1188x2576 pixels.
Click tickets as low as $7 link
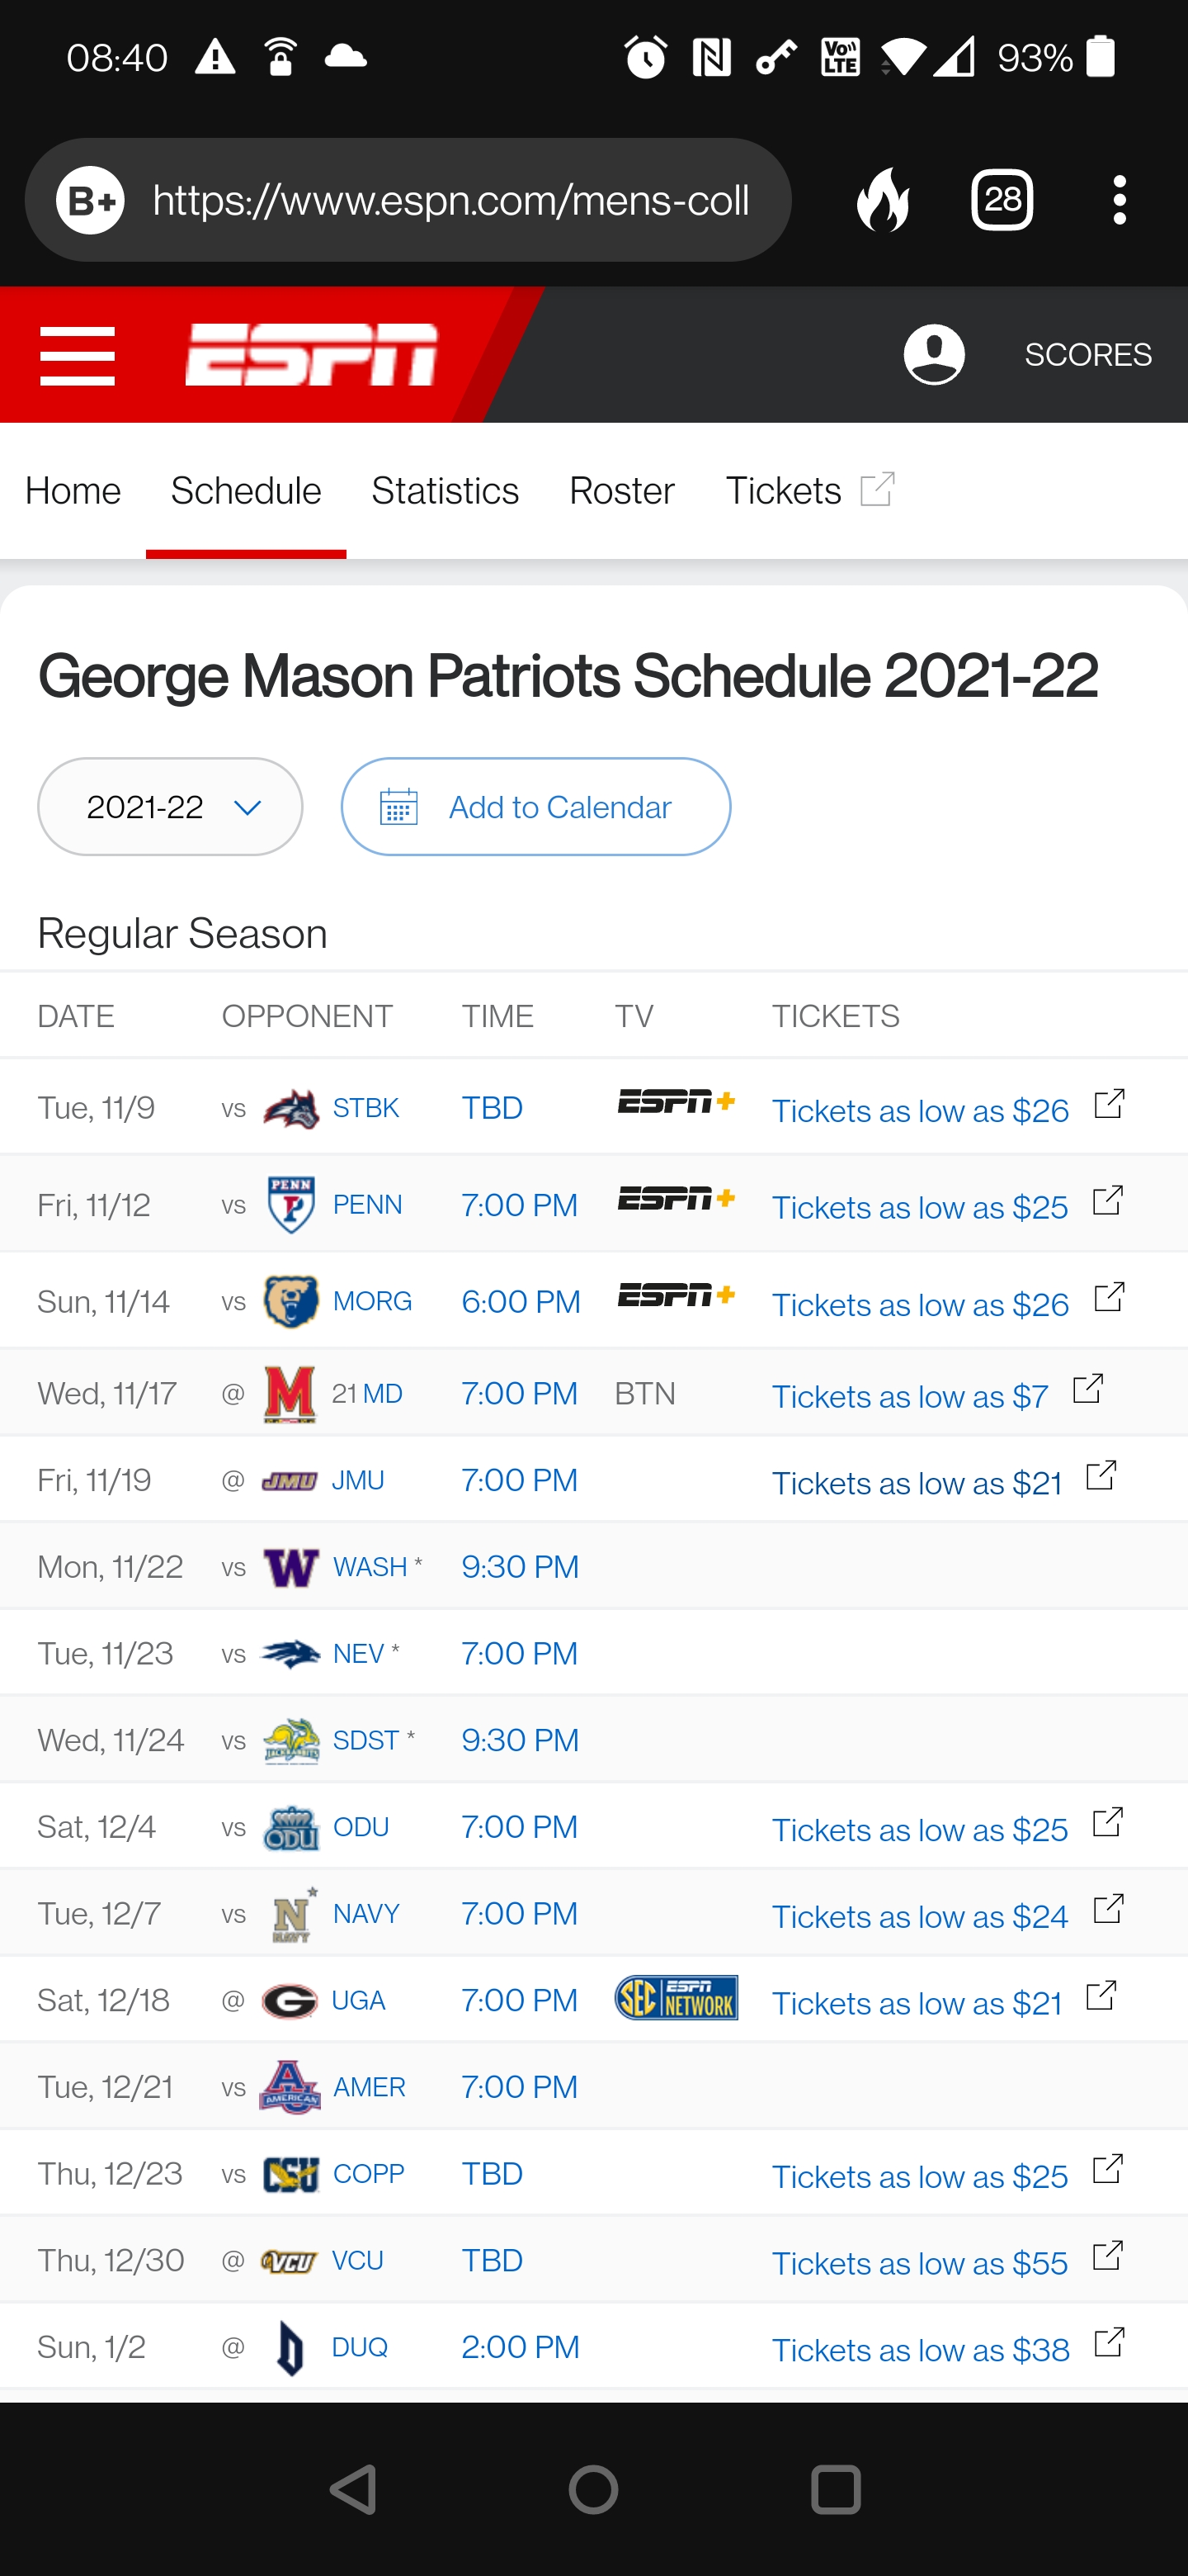click(910, 1396)
